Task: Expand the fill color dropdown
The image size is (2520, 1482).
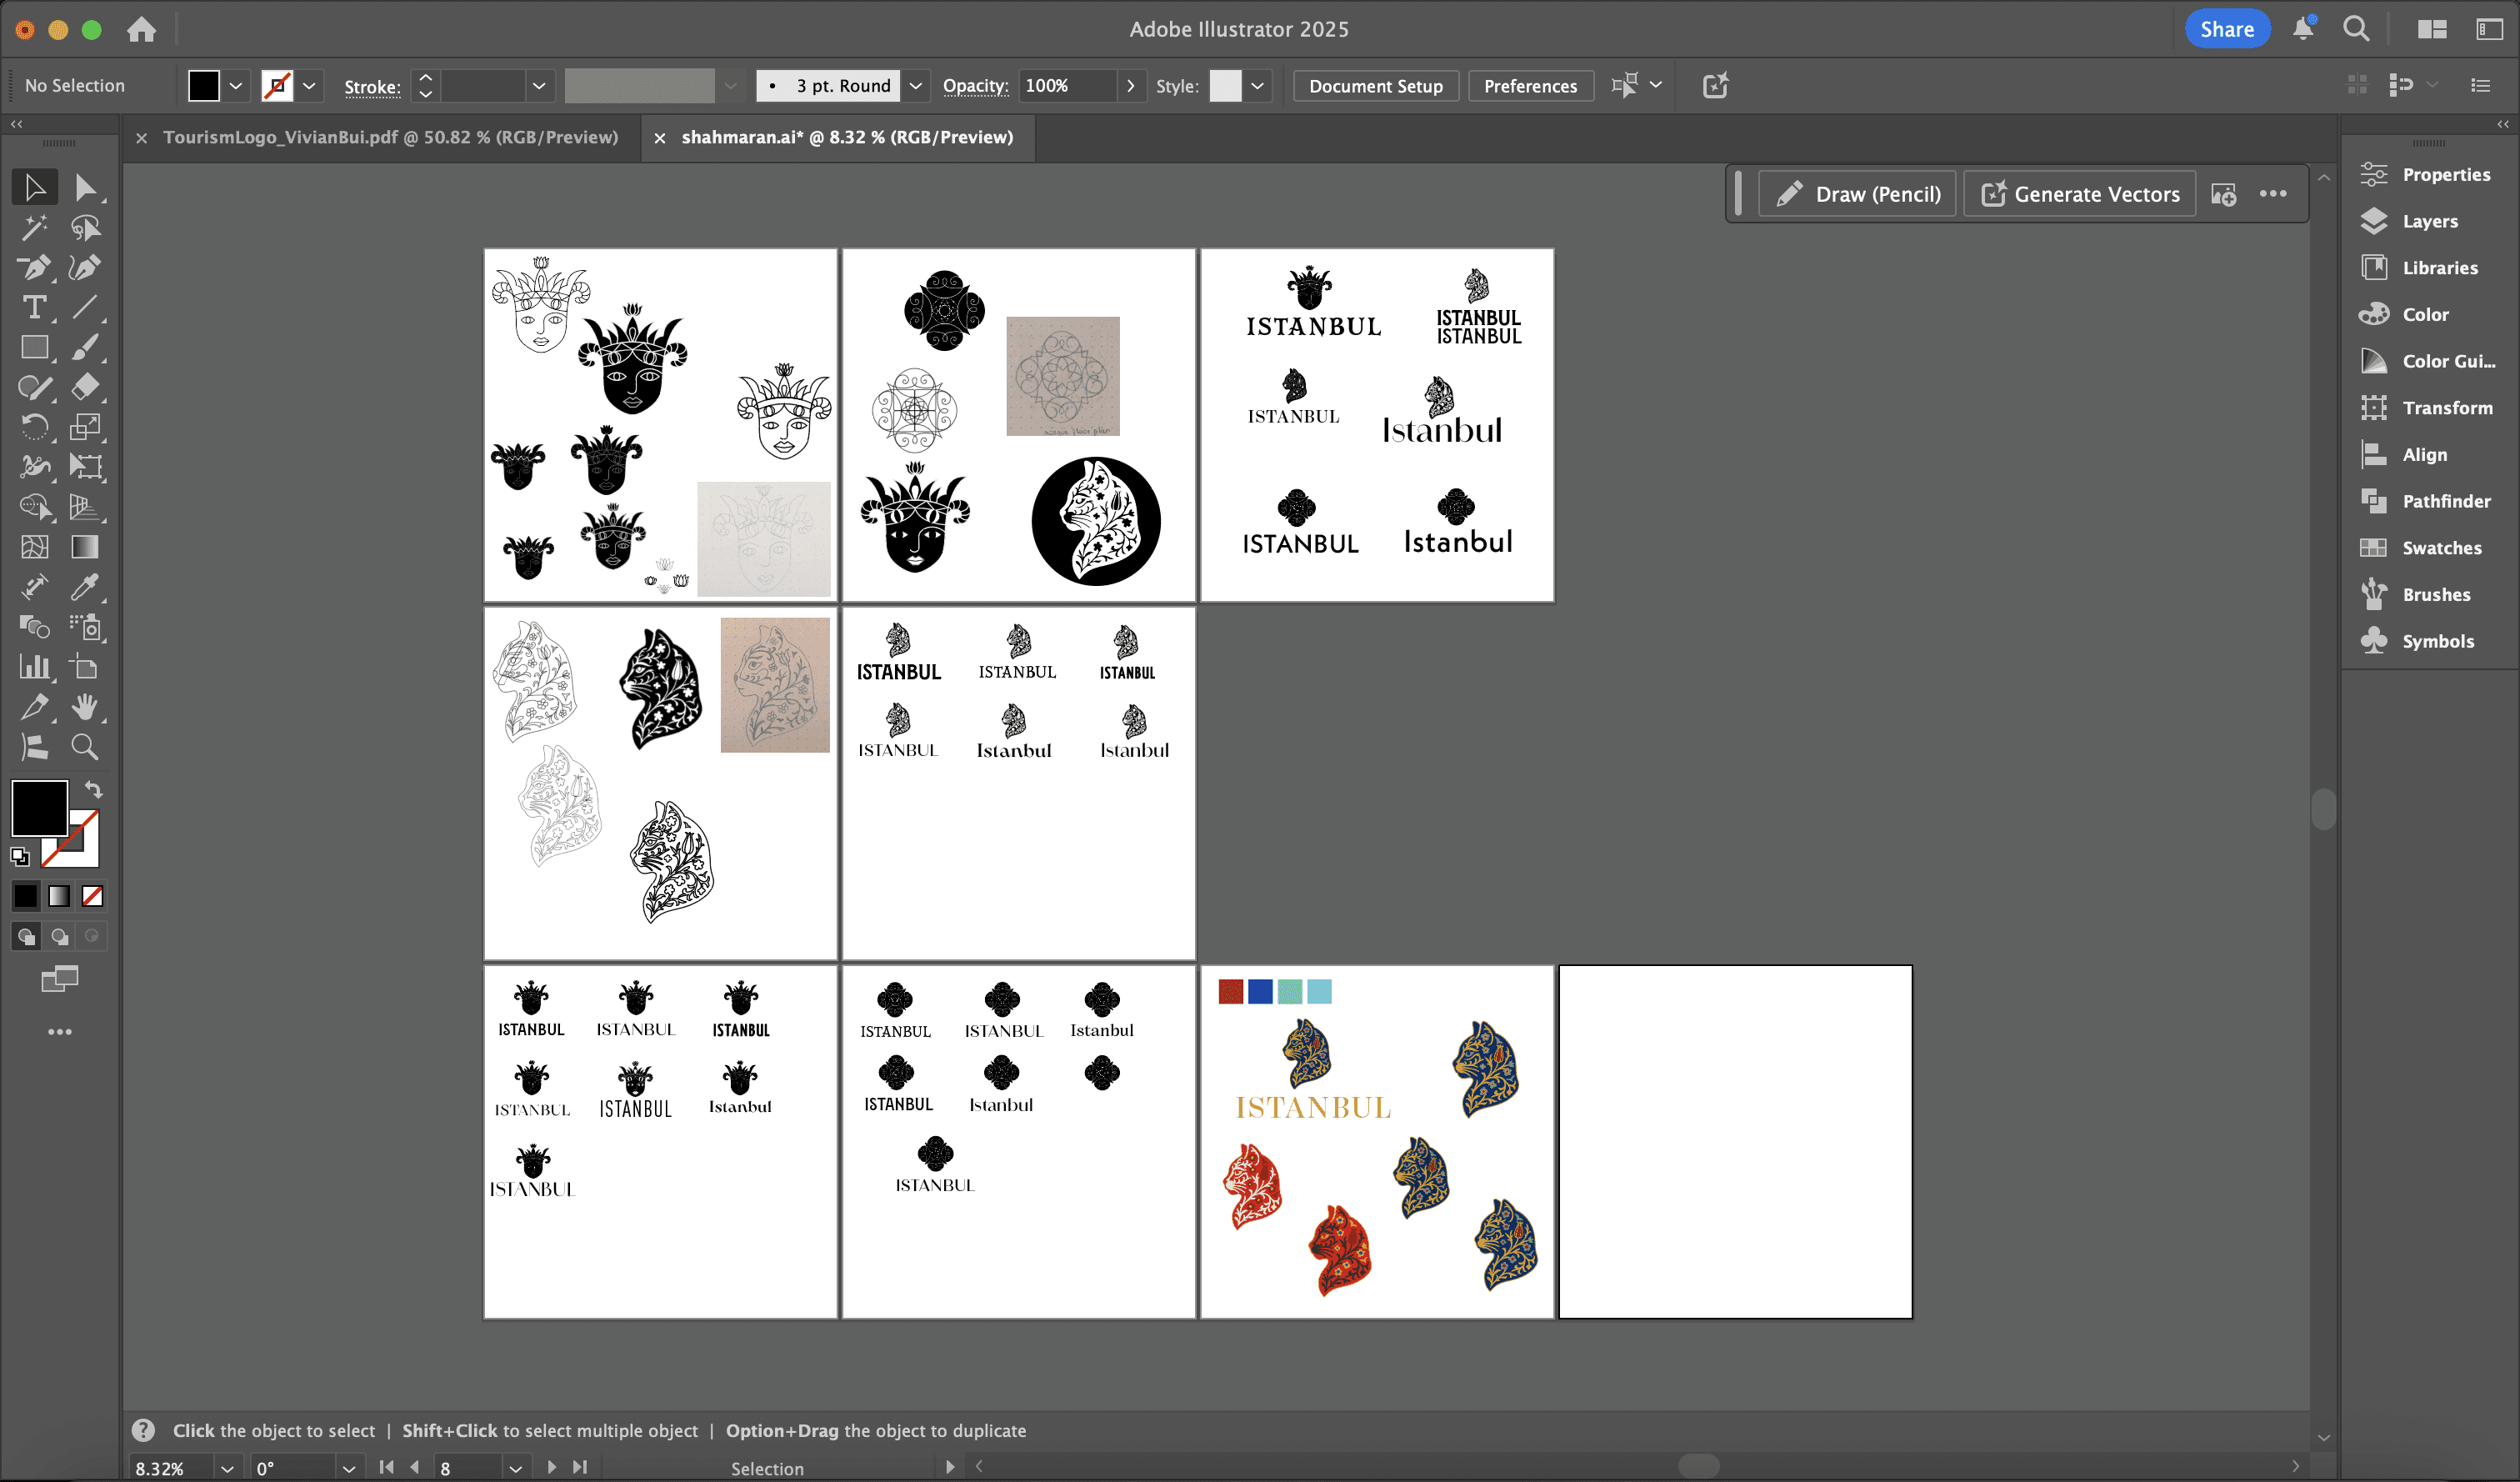Action: 236,86
